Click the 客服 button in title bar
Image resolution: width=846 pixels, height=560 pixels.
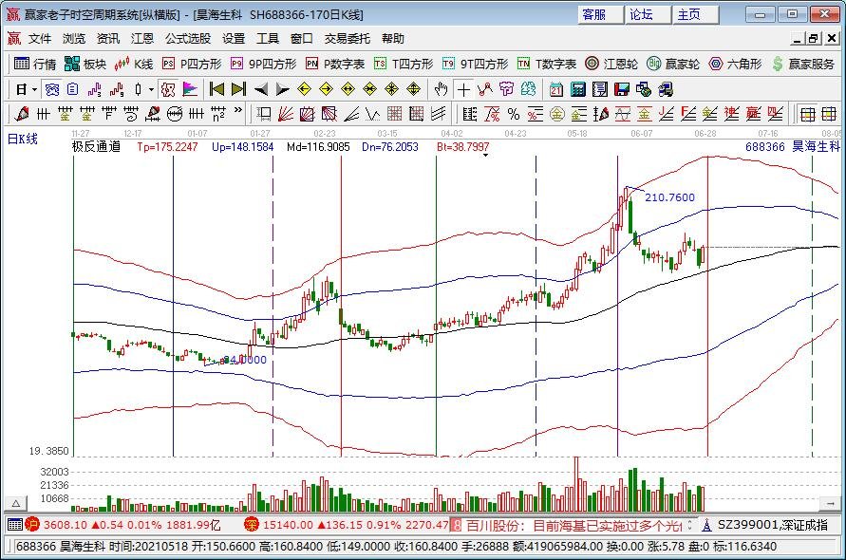click(x=600, y=14)
